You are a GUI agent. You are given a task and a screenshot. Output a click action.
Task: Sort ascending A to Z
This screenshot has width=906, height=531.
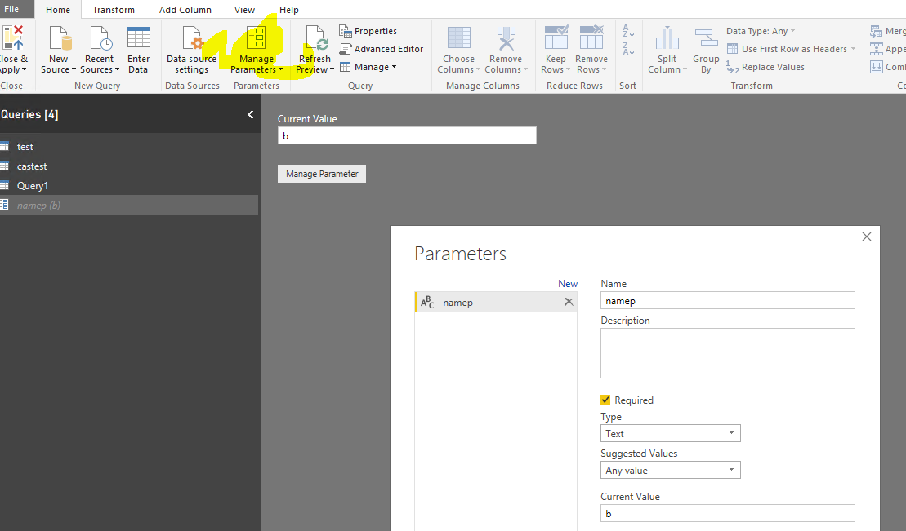click(628, 31)
